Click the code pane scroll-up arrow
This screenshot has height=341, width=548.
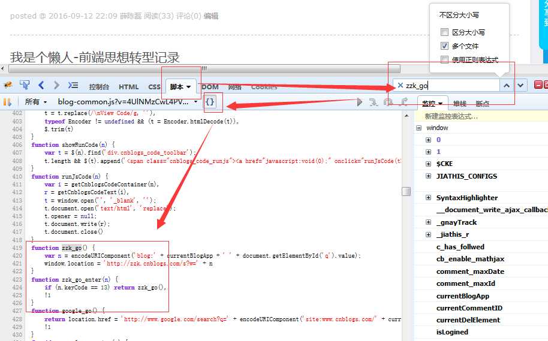click(407, 115)
